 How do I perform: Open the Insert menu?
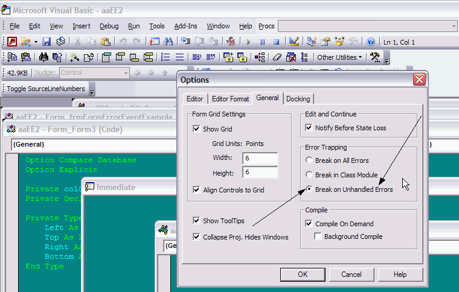[x=82, y=27]
